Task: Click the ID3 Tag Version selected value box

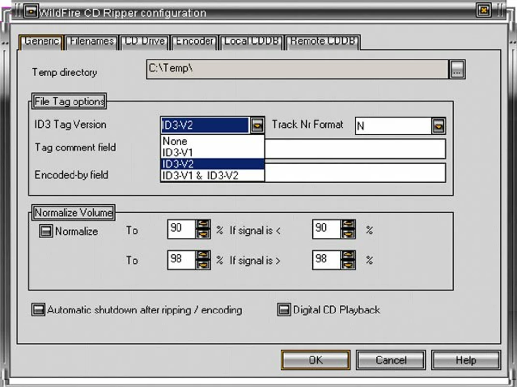Action: tap(205, 125)
